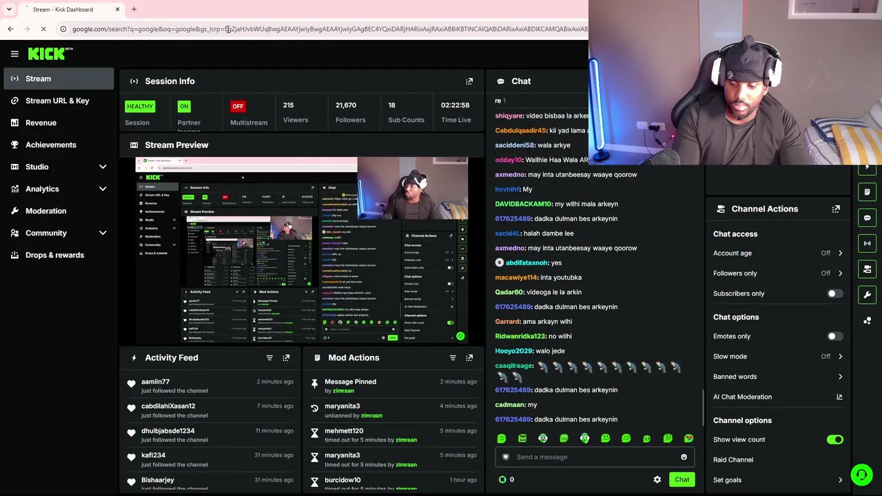Insert the last emote with heart eyes

[x=688, y=438]
